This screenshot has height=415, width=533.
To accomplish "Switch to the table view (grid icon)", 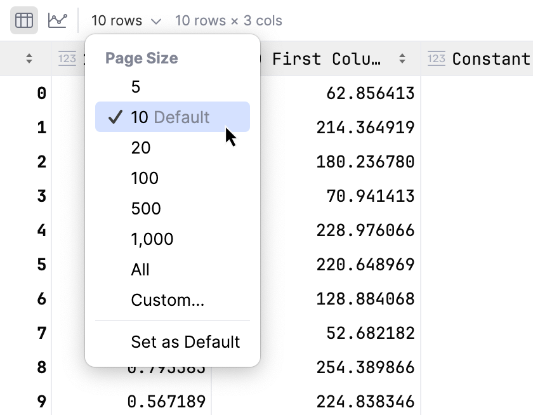I will (x=23, y=20).
